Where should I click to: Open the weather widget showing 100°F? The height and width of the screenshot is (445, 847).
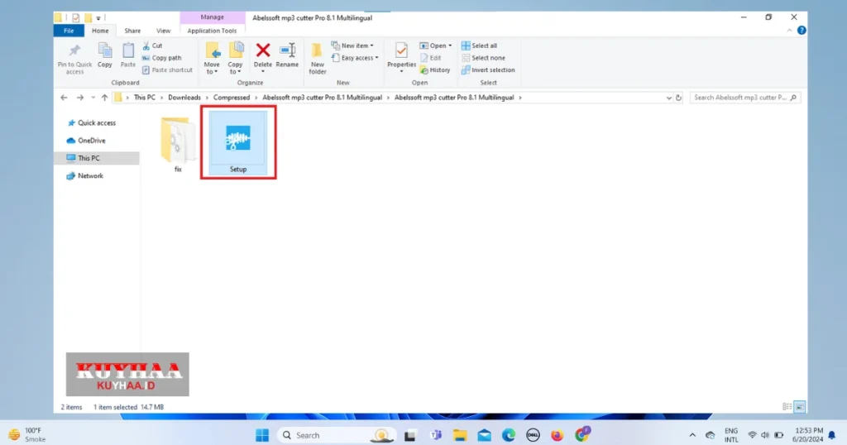(x=28, y=435)
